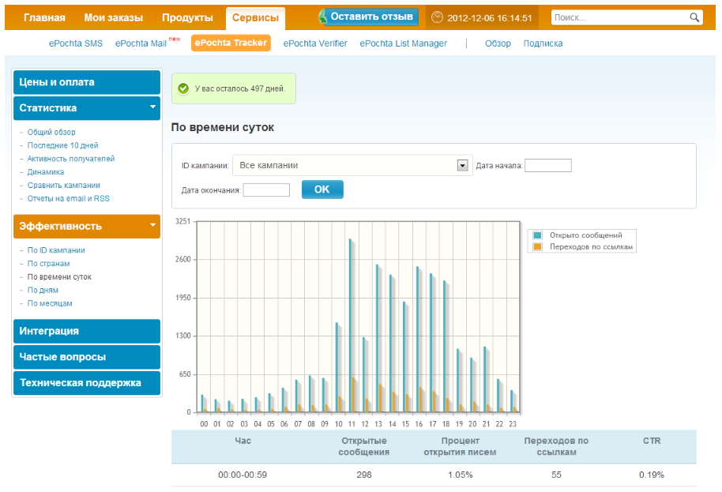The image size is (722, 492).
Task: Click the 'Дата окончания' input field
Action: (266, 190)
